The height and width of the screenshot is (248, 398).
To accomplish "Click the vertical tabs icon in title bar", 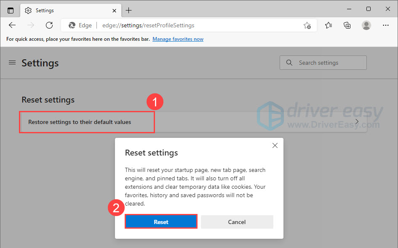I will pos(11,10).
